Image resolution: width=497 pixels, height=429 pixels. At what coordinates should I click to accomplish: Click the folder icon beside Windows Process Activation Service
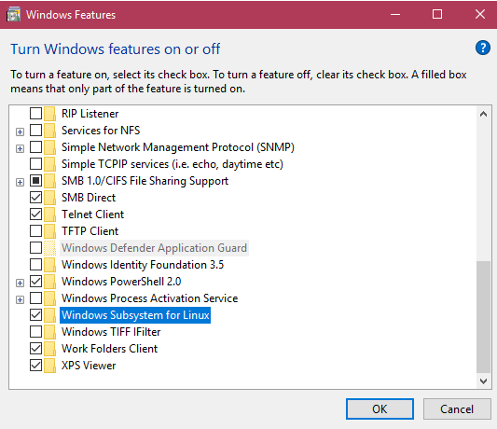click(x=49, y=298)
